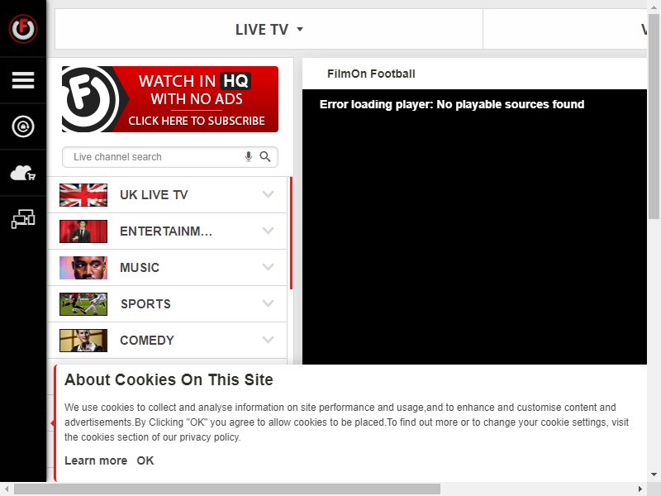661x496 pixels.
Task: Click the 'Error loading player' message
Action: click(x=452, y=104)
